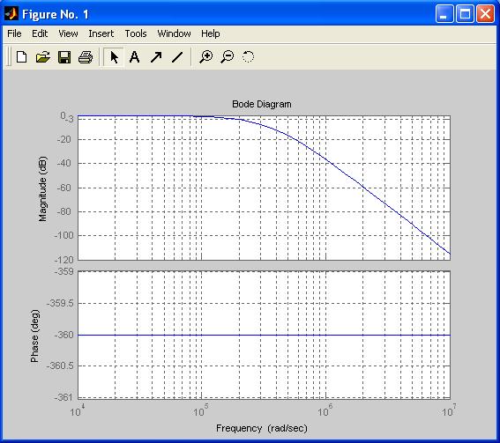Viewport: 500px width, 443px height.
Task: Click the MATLAB icon in the title bar
Action: click(11, 14)
